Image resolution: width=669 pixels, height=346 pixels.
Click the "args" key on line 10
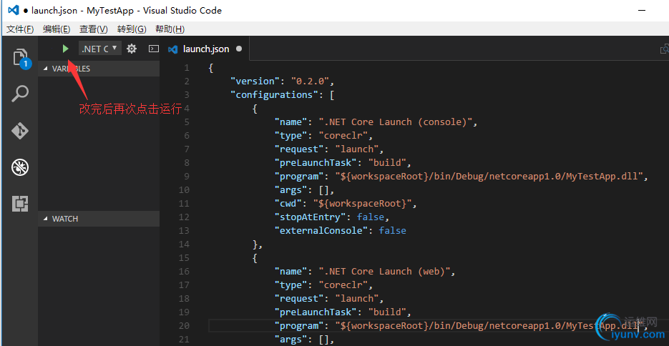[x=290, y=190]
